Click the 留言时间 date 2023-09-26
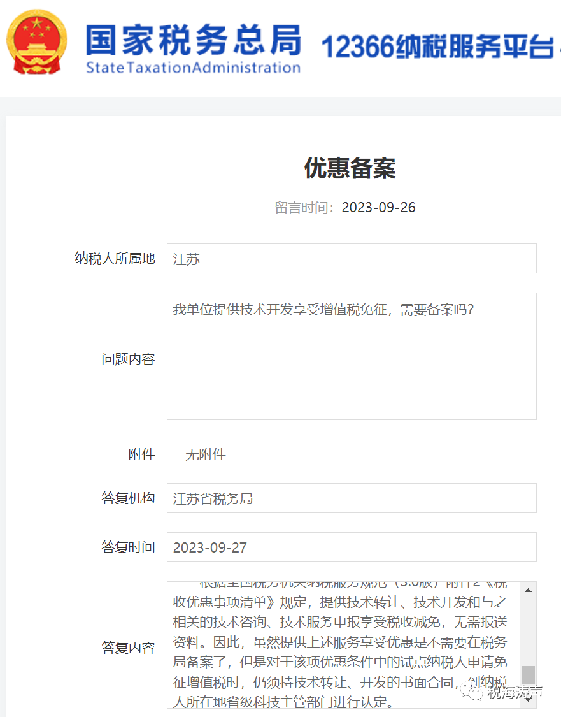 [x=378, y=208]
